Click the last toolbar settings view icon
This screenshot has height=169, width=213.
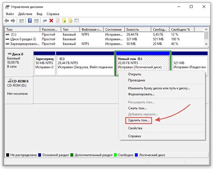[76, 21]
